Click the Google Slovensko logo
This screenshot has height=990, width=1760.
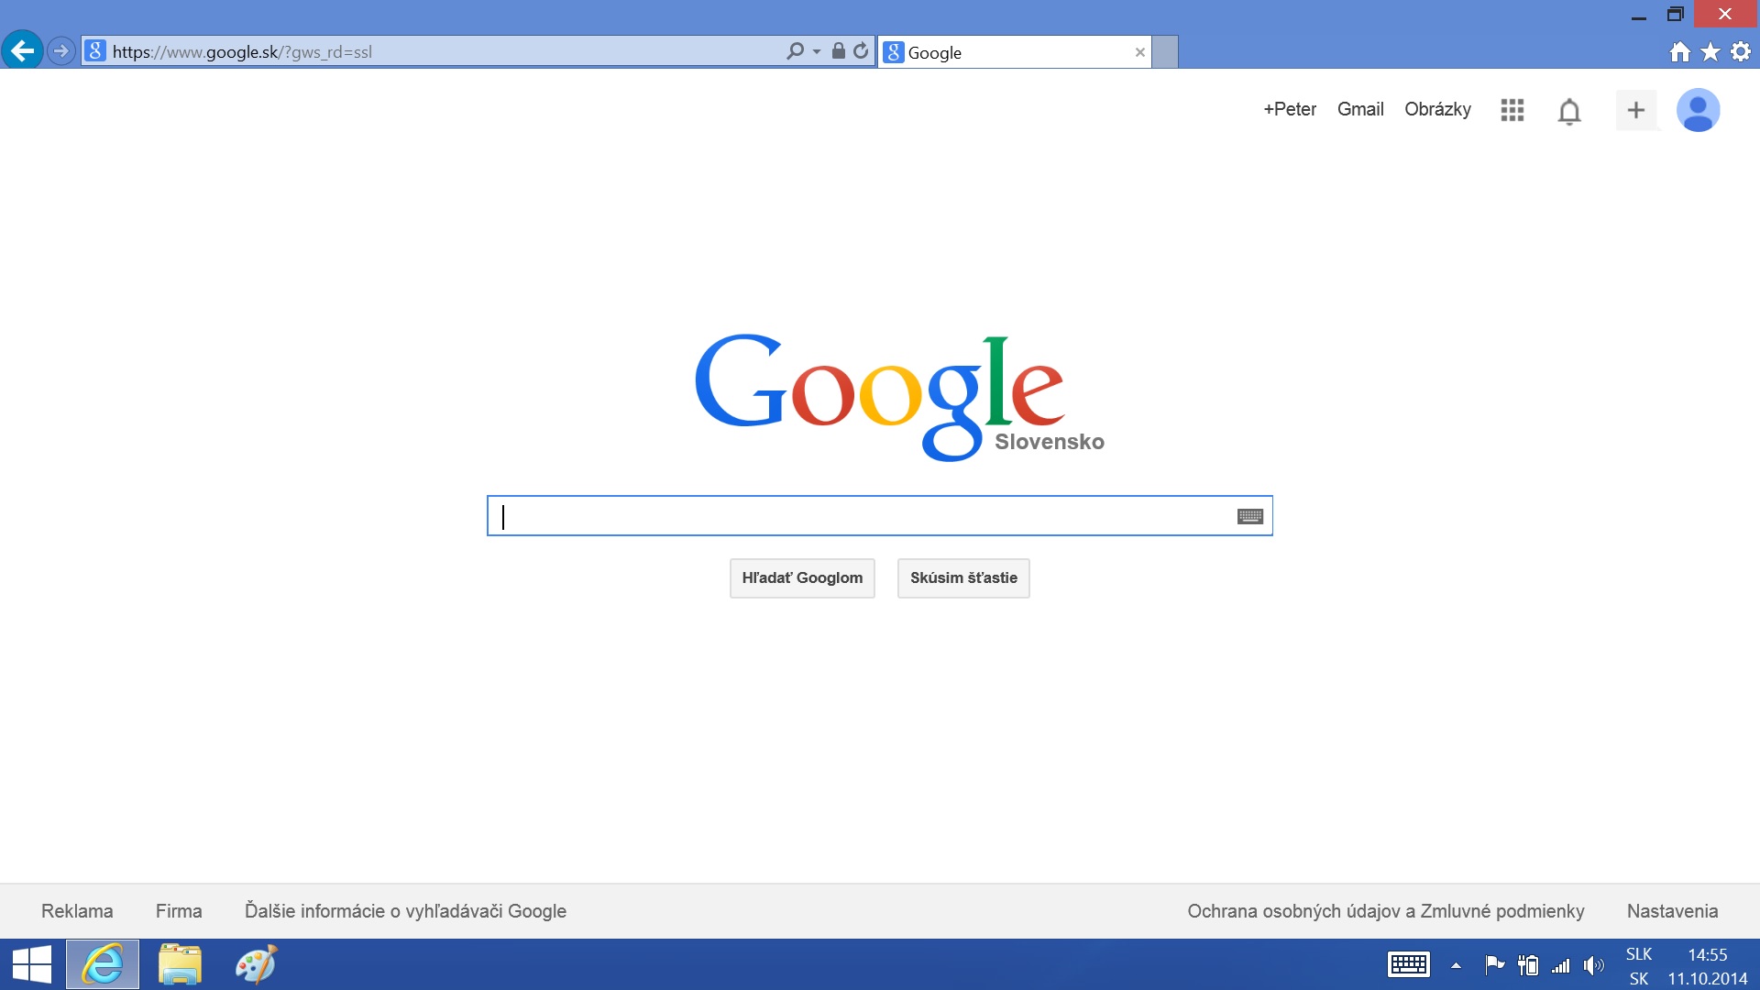[x=899, y=397]
